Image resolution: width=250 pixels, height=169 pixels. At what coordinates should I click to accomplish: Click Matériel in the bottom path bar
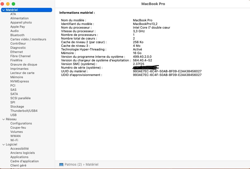coord(92,165)
